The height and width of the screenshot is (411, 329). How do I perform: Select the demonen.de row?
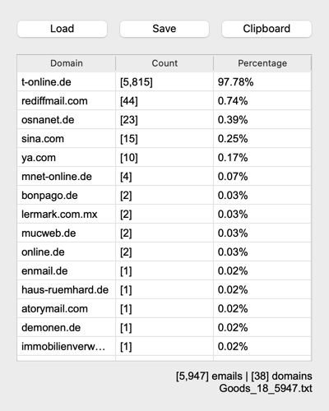coord(164,328)
